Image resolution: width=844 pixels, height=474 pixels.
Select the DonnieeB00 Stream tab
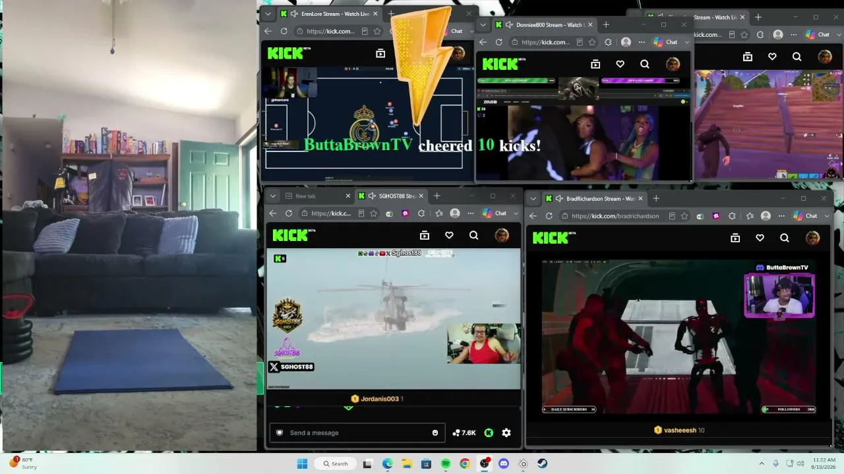tap(544, 25)
